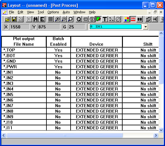Open the layer selection dropdown arrow
The width and height of the screenshot is (165, 146).
(x=145, y=27)
